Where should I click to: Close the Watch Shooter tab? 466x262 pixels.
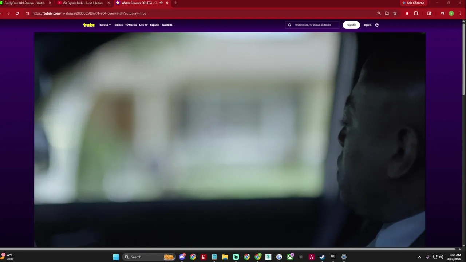click(167, 3)
